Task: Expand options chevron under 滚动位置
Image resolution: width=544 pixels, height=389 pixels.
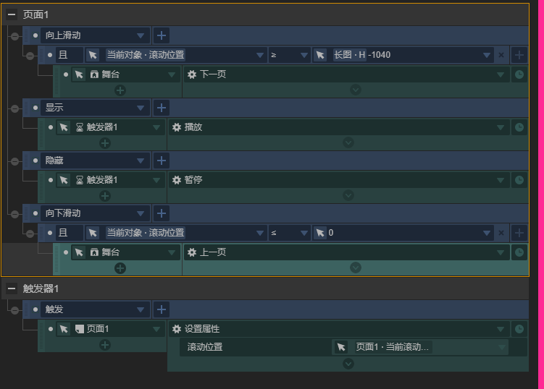Action: [348, 364]
